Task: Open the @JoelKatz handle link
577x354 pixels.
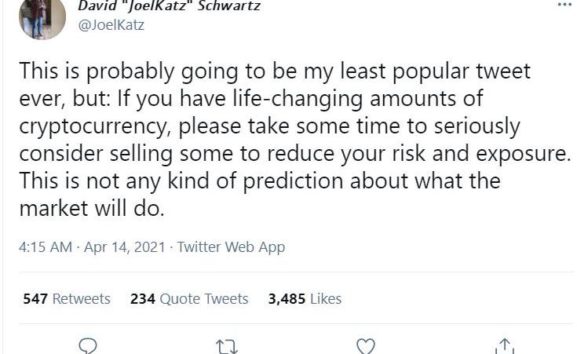Action: tap(111, 25)
